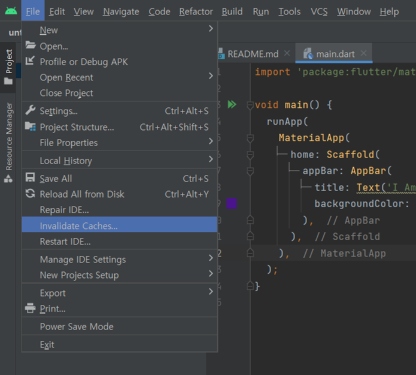Switch to the main.dart tab
Screen dimensions: 416x375
(335, 54)
